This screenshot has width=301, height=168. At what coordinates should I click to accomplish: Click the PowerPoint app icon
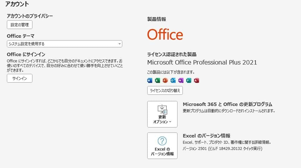165,80
